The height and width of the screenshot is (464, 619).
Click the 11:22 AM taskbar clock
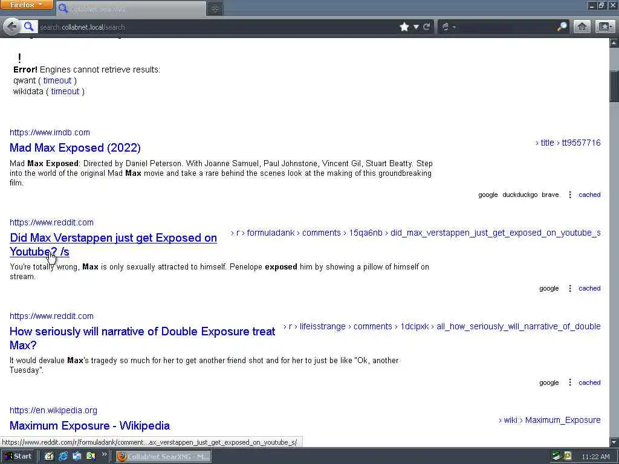pyautogui.click(x=595, y=457)
